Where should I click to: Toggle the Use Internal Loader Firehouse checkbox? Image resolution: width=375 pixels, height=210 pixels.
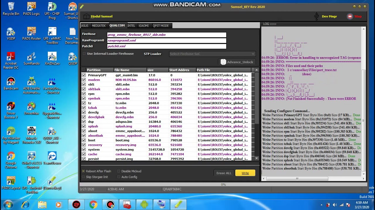(84, 54)
